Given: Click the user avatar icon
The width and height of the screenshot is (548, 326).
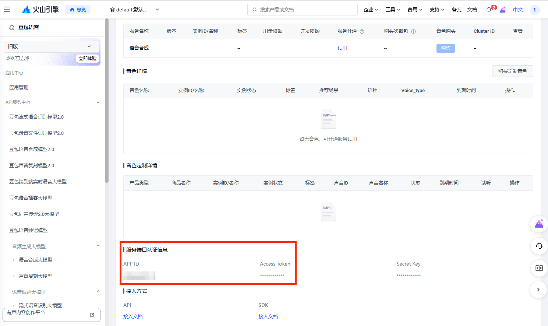Looking at the screenshot, I should pyautogui.click(x=534, y=10).
